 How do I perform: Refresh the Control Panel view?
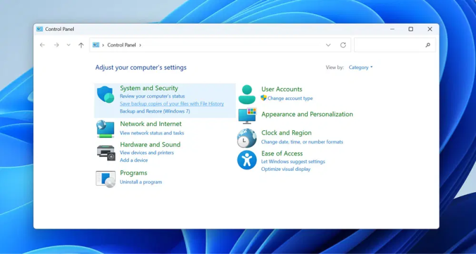[x=343, y=45]
